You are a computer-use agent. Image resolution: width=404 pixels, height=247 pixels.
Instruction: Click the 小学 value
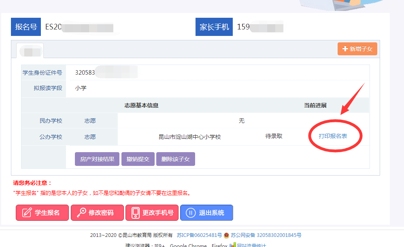[x=81, y=88]
